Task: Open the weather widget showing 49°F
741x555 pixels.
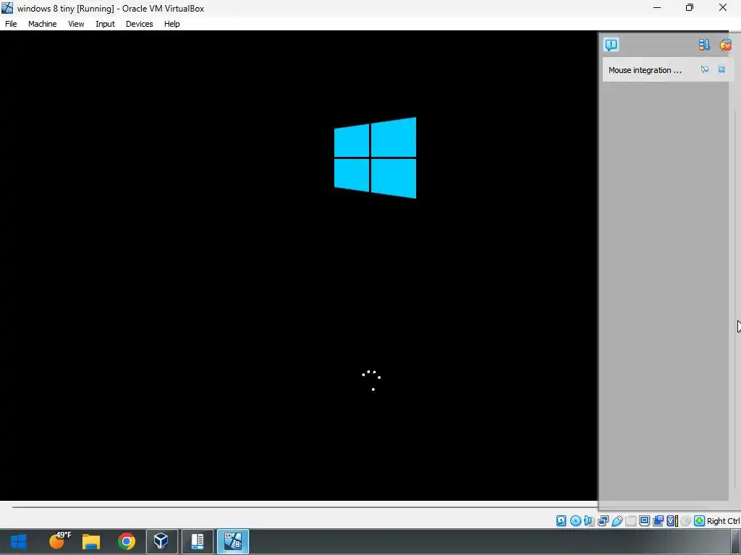Action: click(59, 541)
